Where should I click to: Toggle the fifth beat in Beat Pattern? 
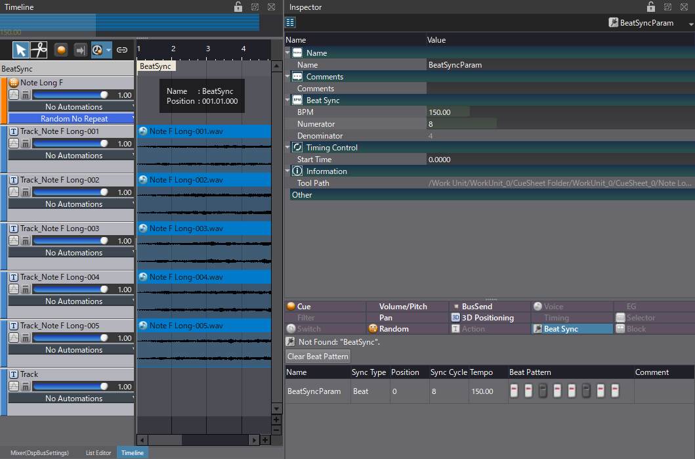572,391
